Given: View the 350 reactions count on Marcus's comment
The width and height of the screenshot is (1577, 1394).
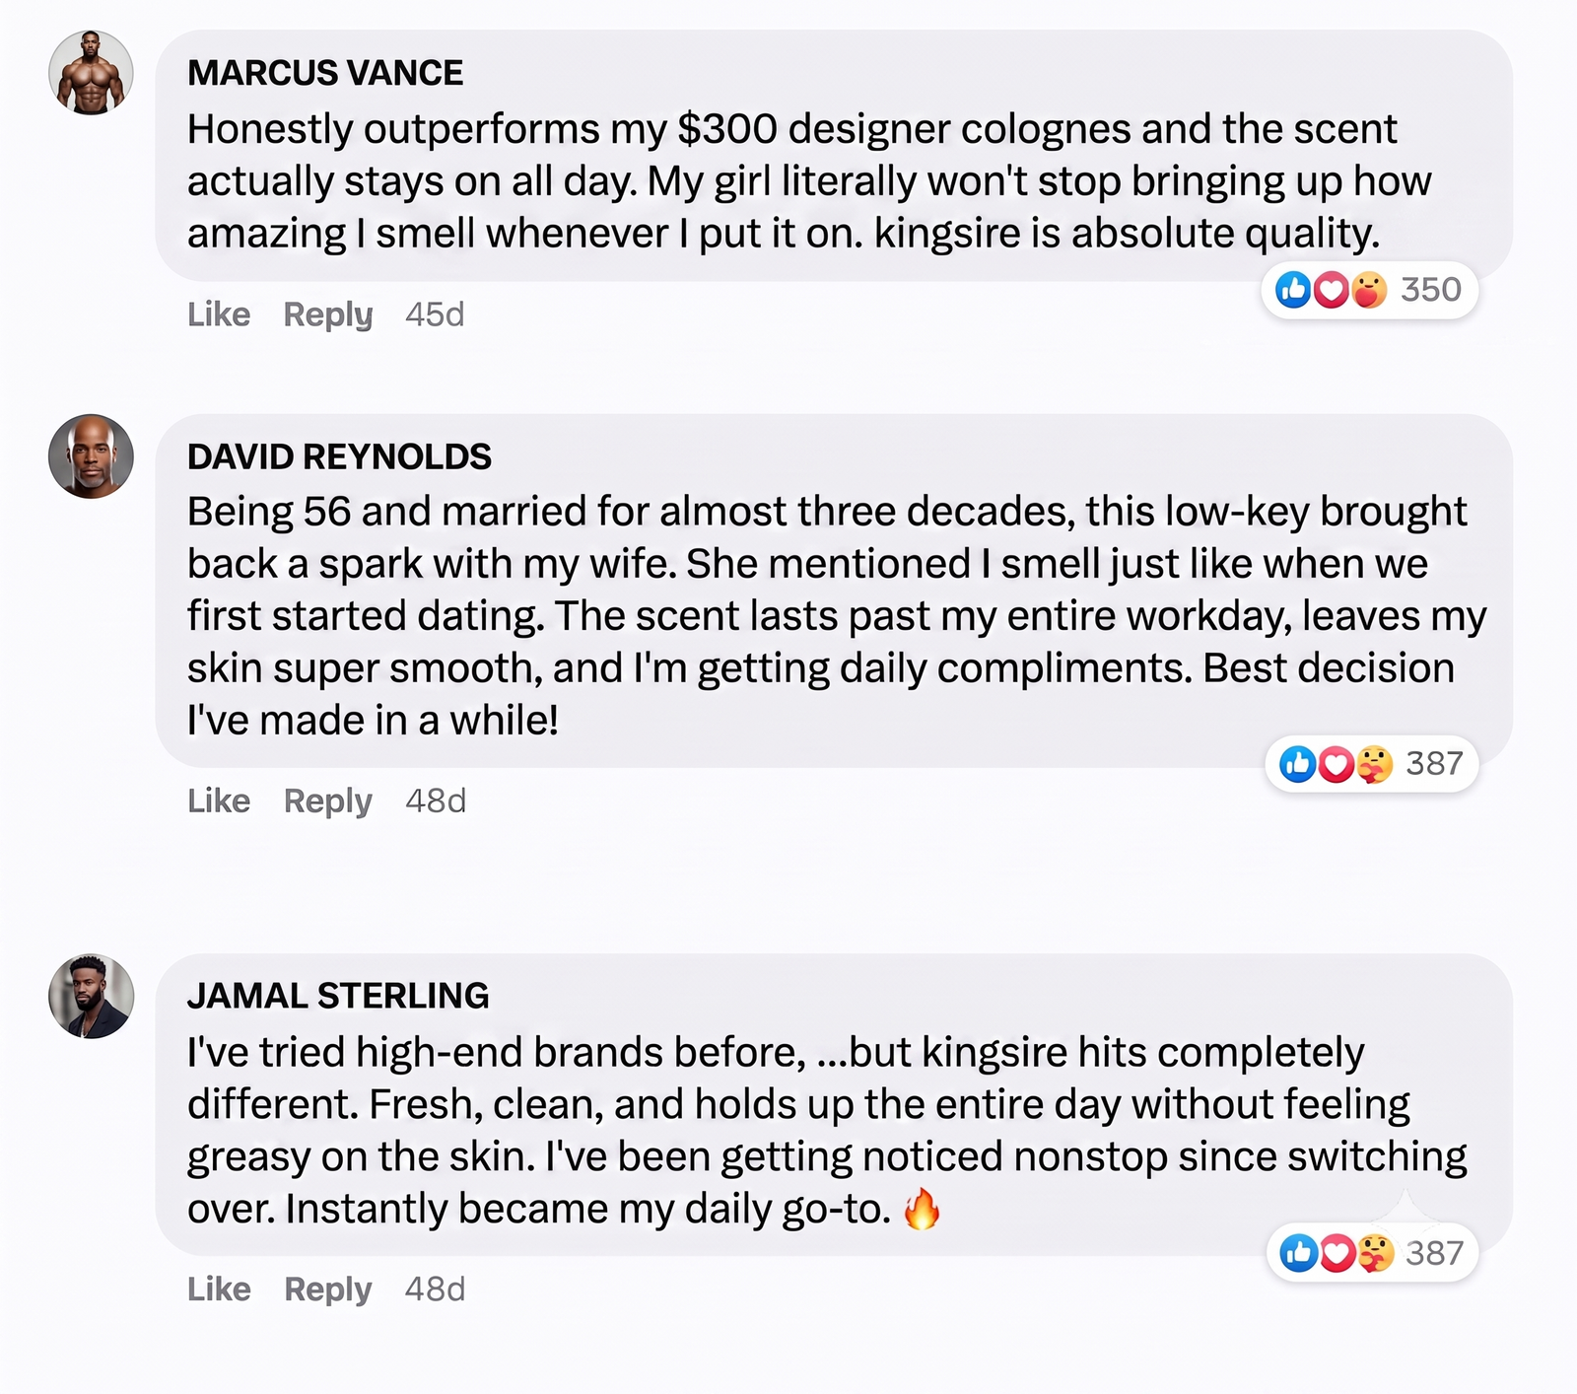Looking at the screenshot, I should (x=1430, y=290).
